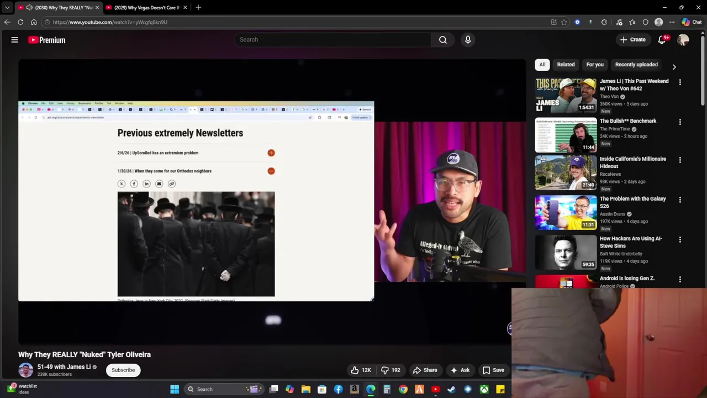This screenshot has width=707, height=398.
Task: Open options for Android is Losing Gen Z
Action: tap(680, 280)
